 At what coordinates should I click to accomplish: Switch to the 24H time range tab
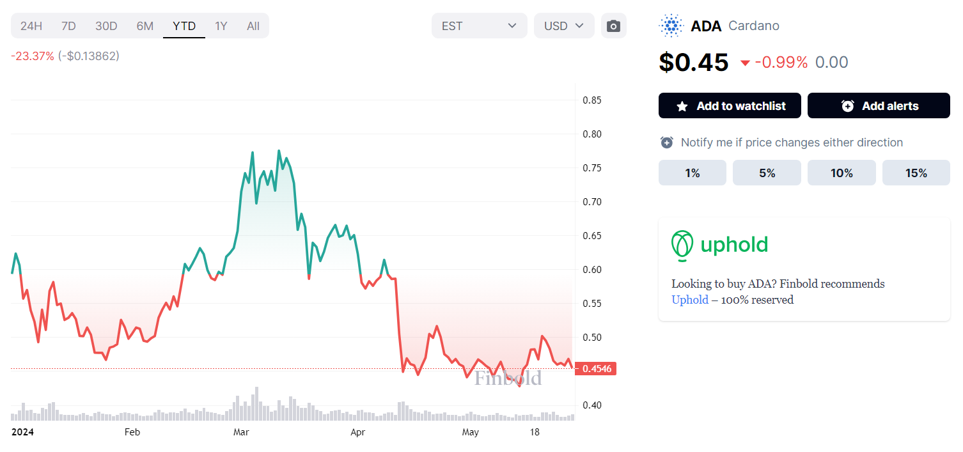point(31,26)
